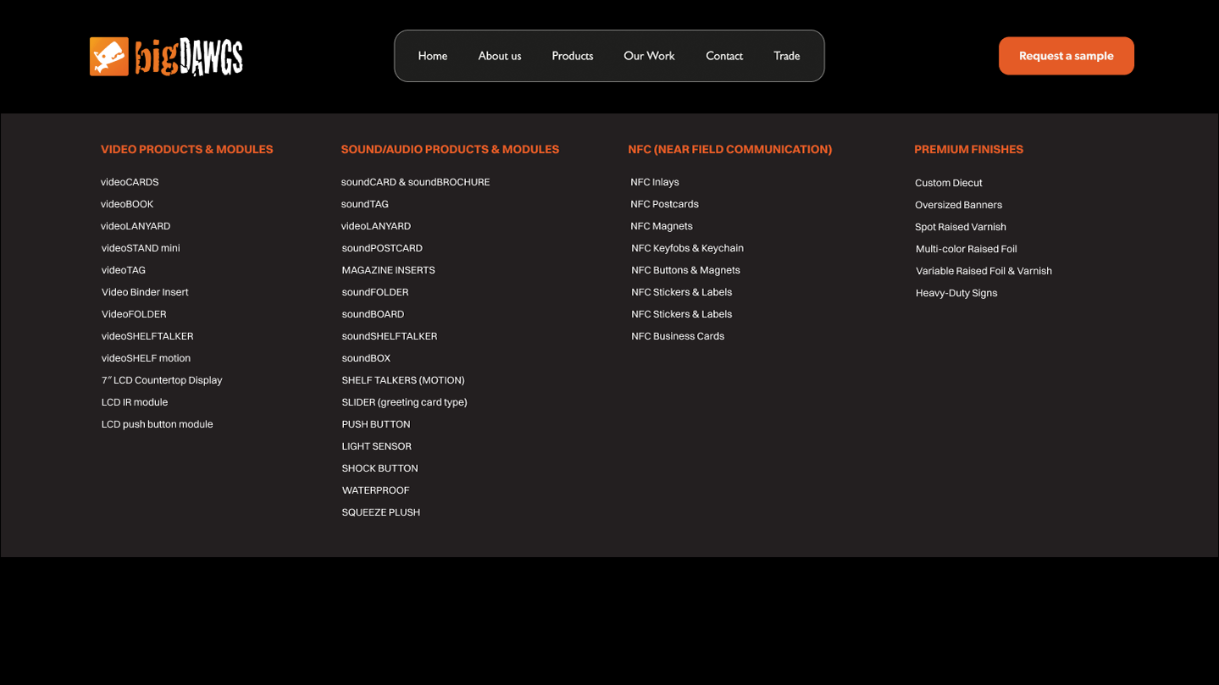1219x685 pixels.
Task: Open the WATERPROOF link
Action: pyautogui.click(x=375, y=490)
